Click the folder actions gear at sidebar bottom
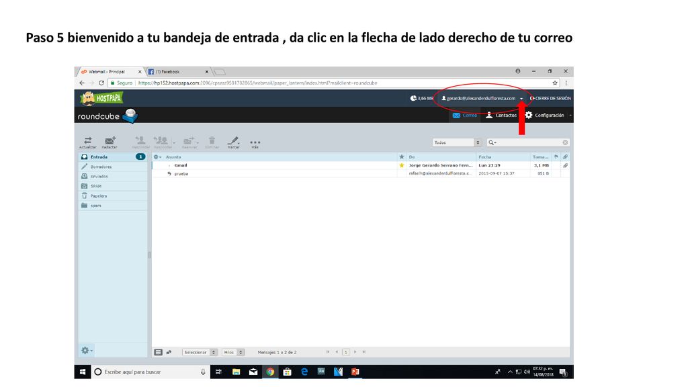The image size is (688, 387). pyautogui.click(x=87, y=350)
